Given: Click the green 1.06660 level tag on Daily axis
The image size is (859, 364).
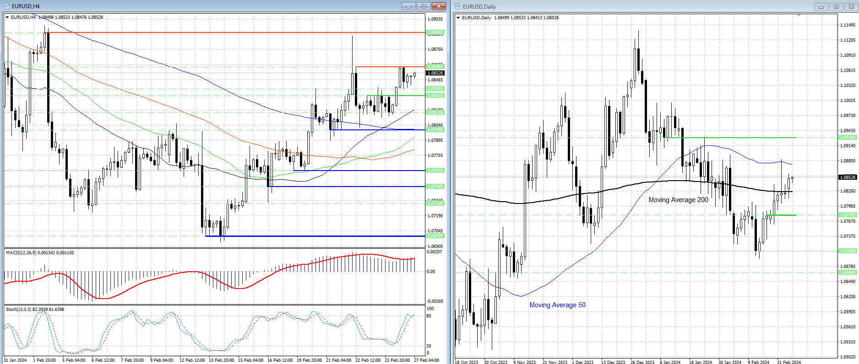Looking at the screenshot, I should pyautogui.click(x=847, y=273).
